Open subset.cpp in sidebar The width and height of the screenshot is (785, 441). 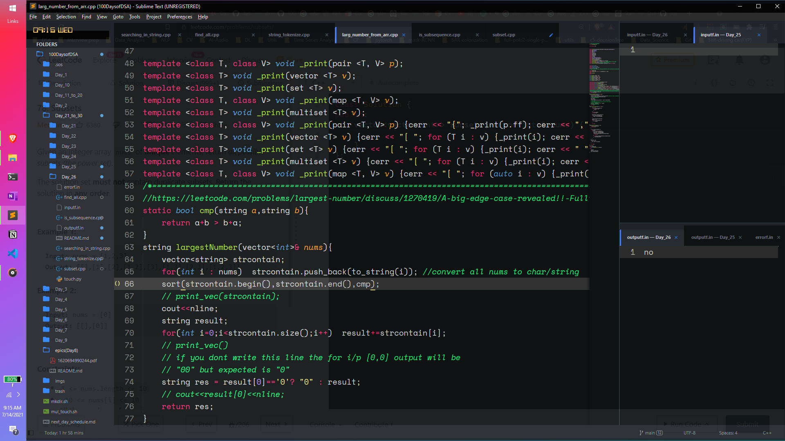click(74, 269)
